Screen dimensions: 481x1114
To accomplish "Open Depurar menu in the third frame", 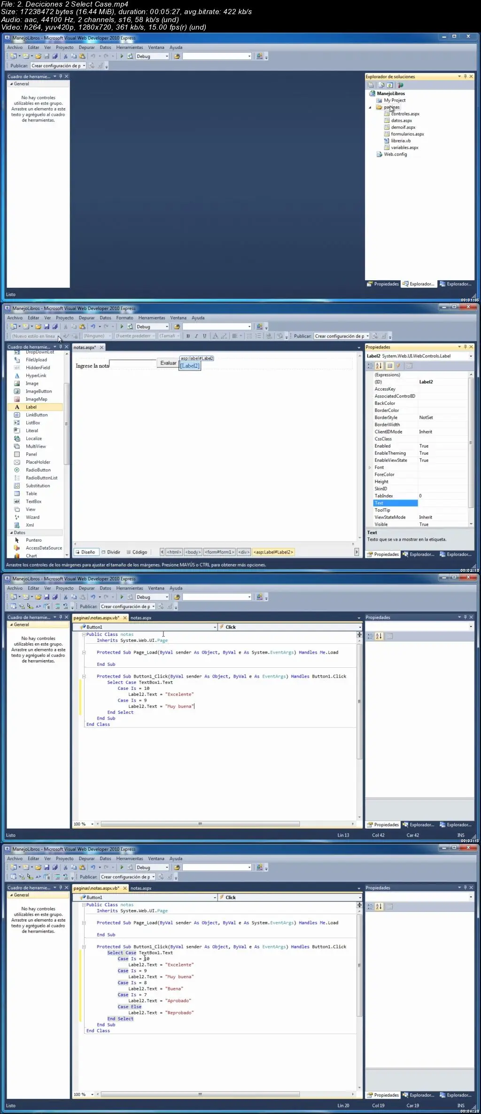I will pyautogui.click(x=86, y=588).
